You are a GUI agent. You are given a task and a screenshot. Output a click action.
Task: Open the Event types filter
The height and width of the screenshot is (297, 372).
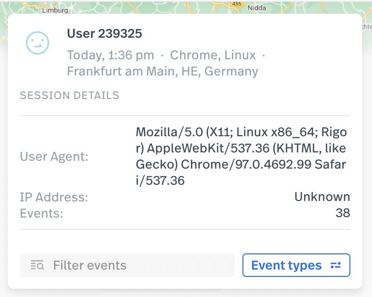pos(296,265)
